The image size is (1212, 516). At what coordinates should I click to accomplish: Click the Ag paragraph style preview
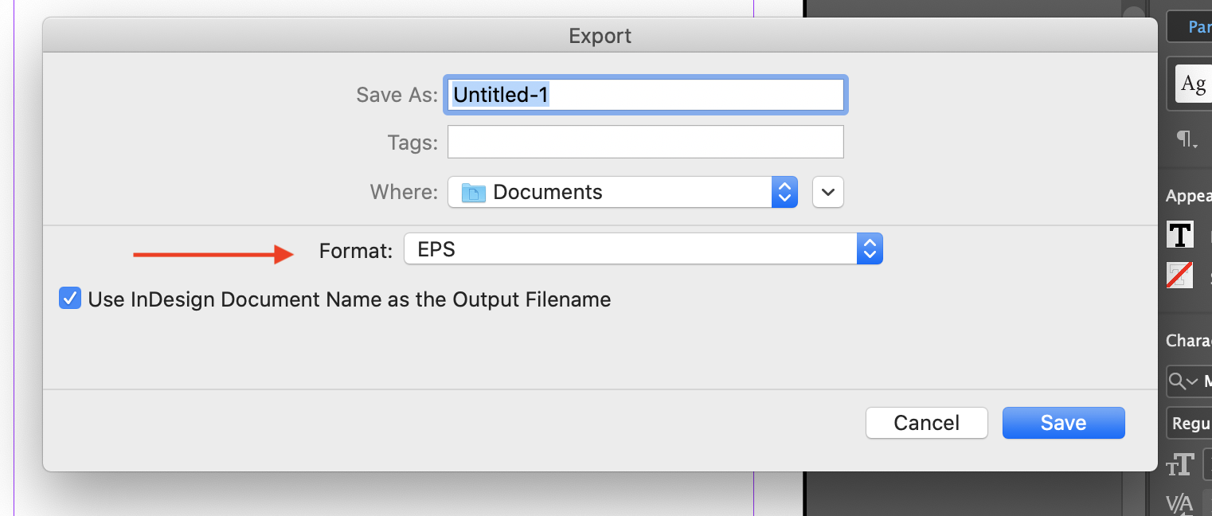point(1193,84)
